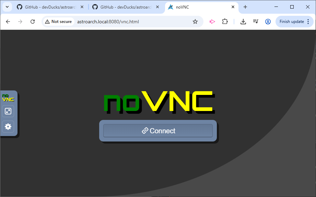Image resolution: width=316 pixels, height=197 pixels.
Task: Click the Finish update button
Action: tap(291, 22)
